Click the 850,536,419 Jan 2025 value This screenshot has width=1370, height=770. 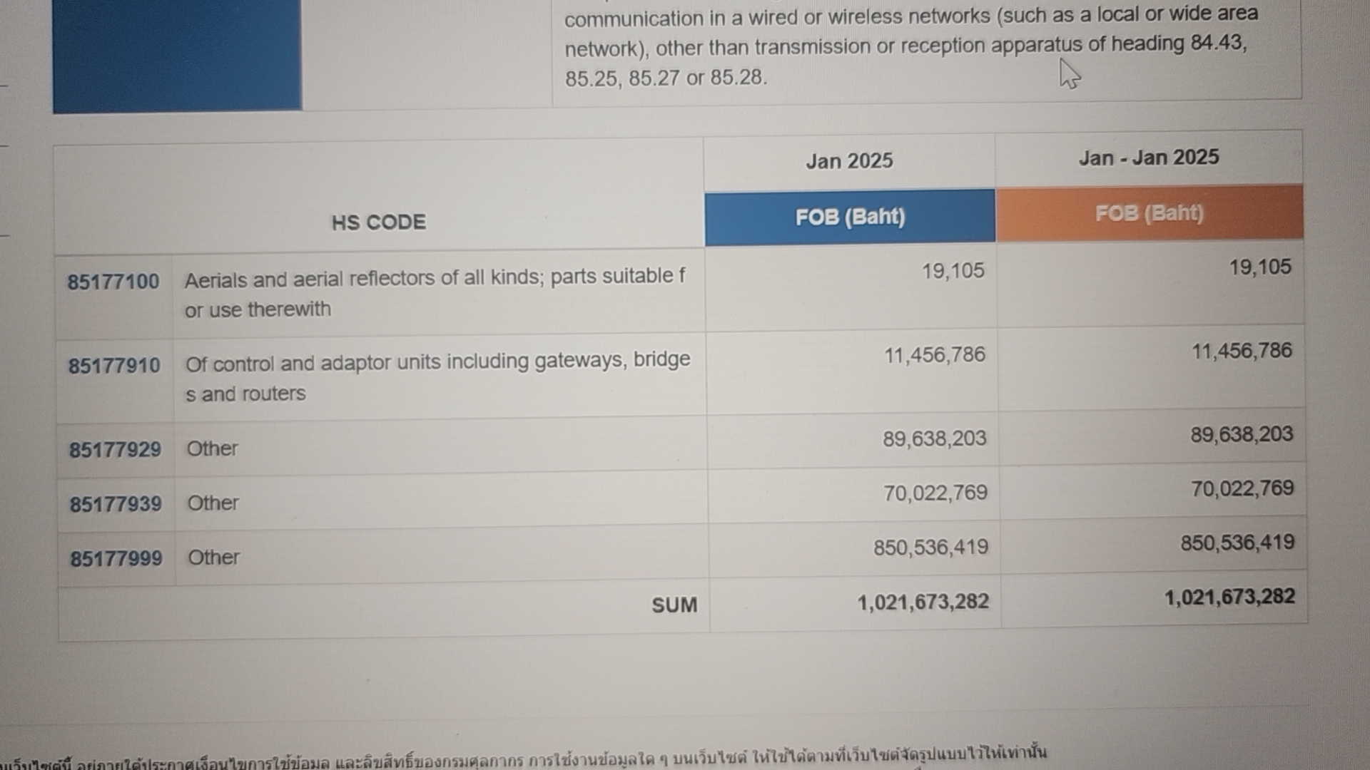pos(931,548)
